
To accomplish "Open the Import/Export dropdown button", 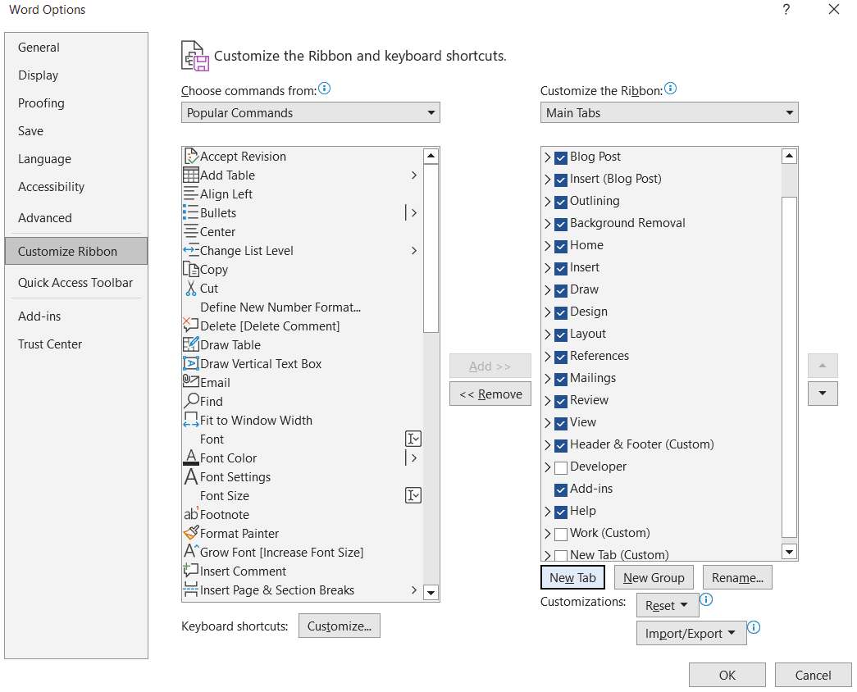I will [691, 633].
